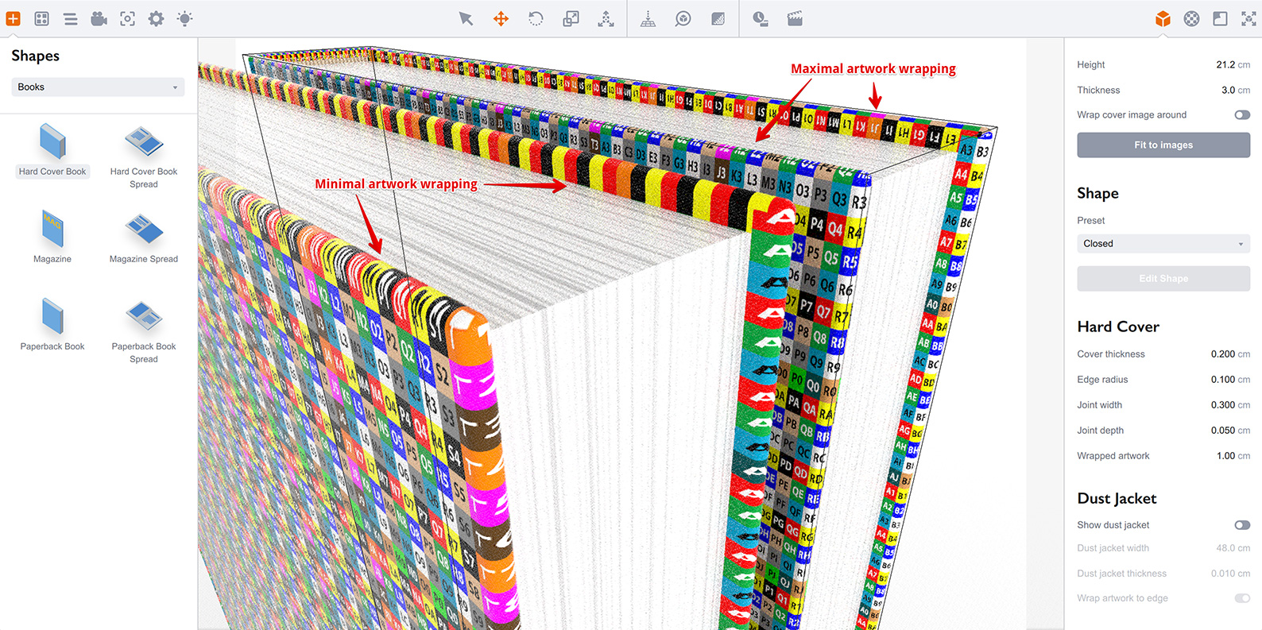Select the Hard Cover Book Spread shape
Screen dimensions: 1262x630
(x=144, y=157)
